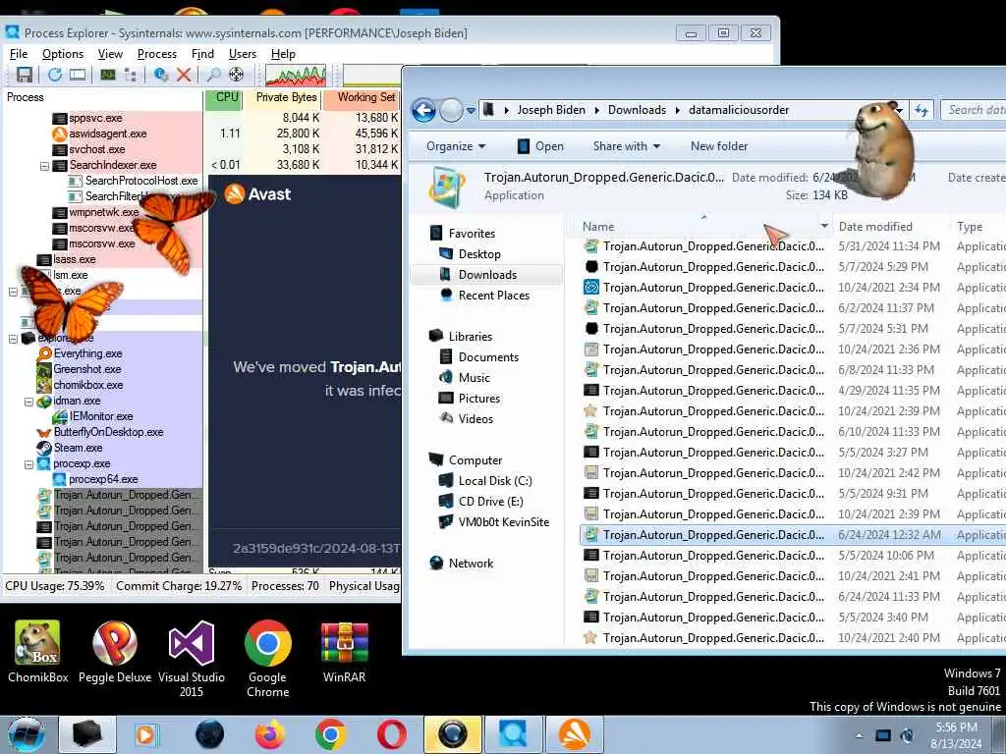Click the red X Kill Process icon
The height and width of the screenshot is (754, 1006).
click(x=184, y=75)
